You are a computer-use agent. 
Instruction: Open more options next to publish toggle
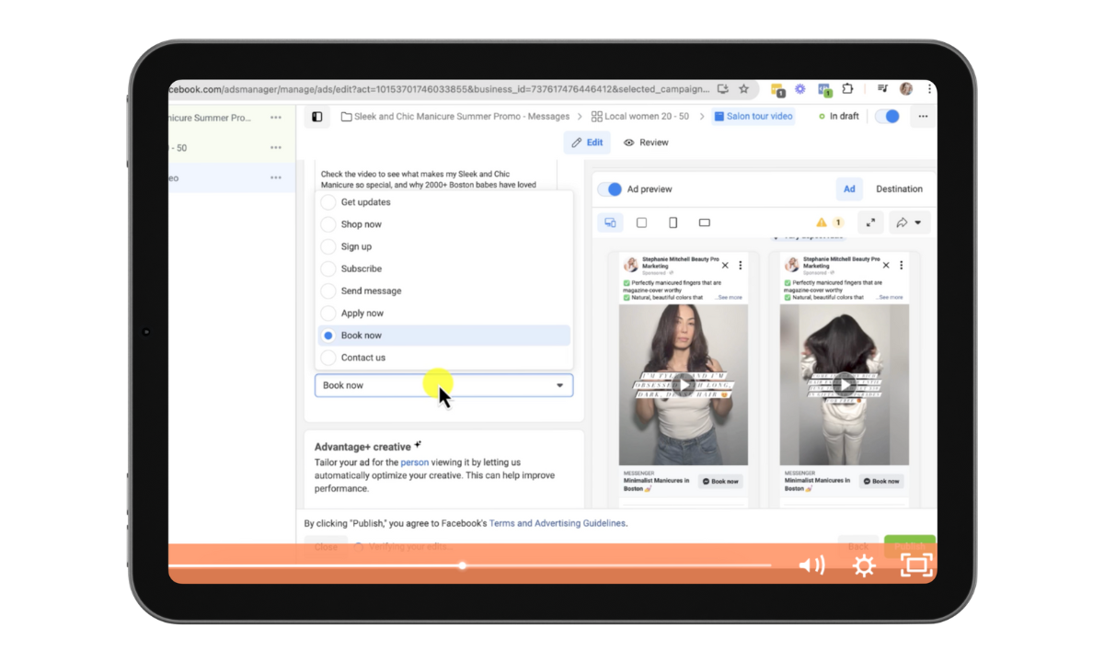coord(923,117)
